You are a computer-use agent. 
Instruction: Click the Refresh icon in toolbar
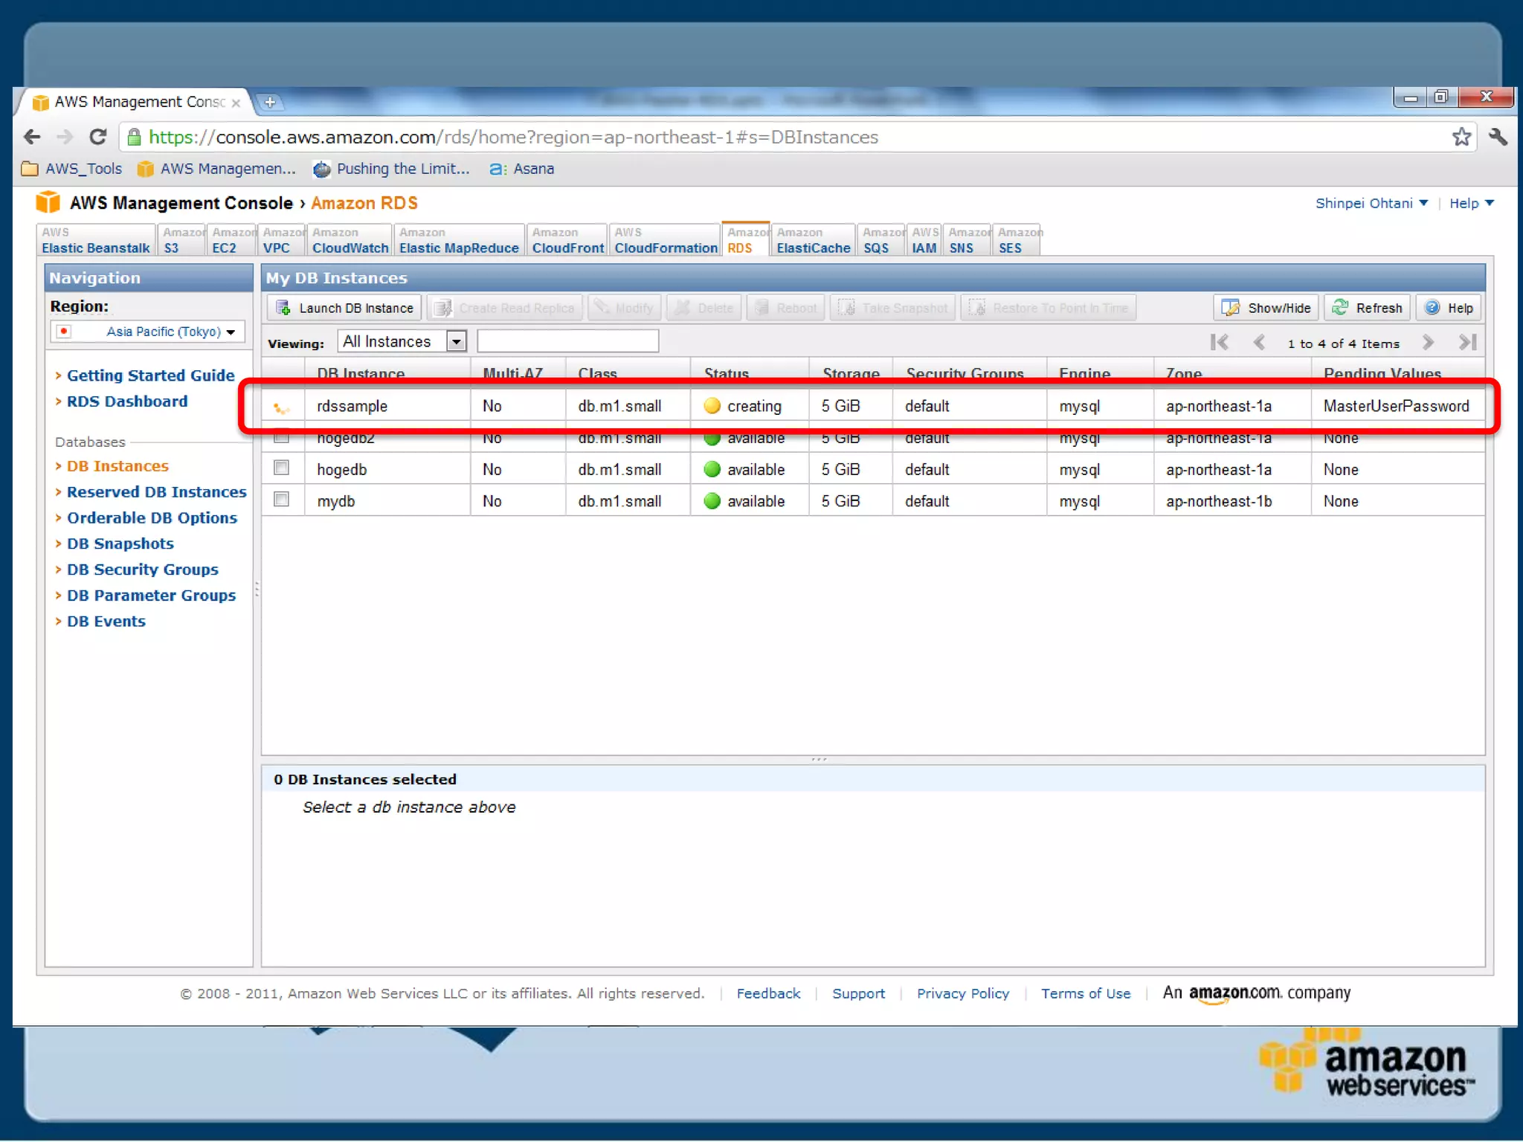click(1340, 308)
